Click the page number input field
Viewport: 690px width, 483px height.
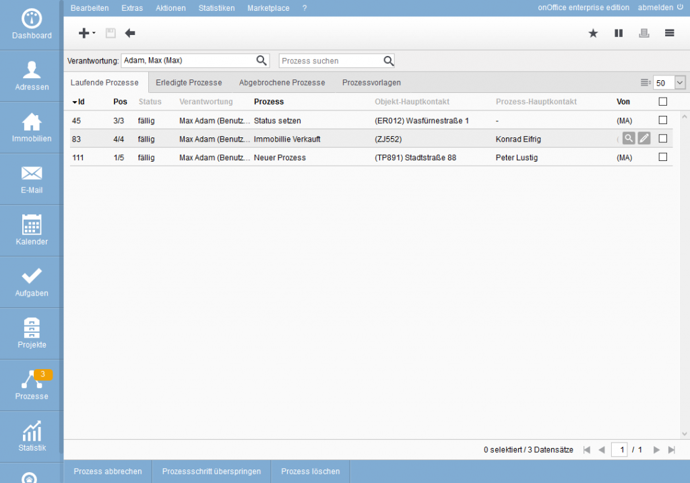coord(619,449)
